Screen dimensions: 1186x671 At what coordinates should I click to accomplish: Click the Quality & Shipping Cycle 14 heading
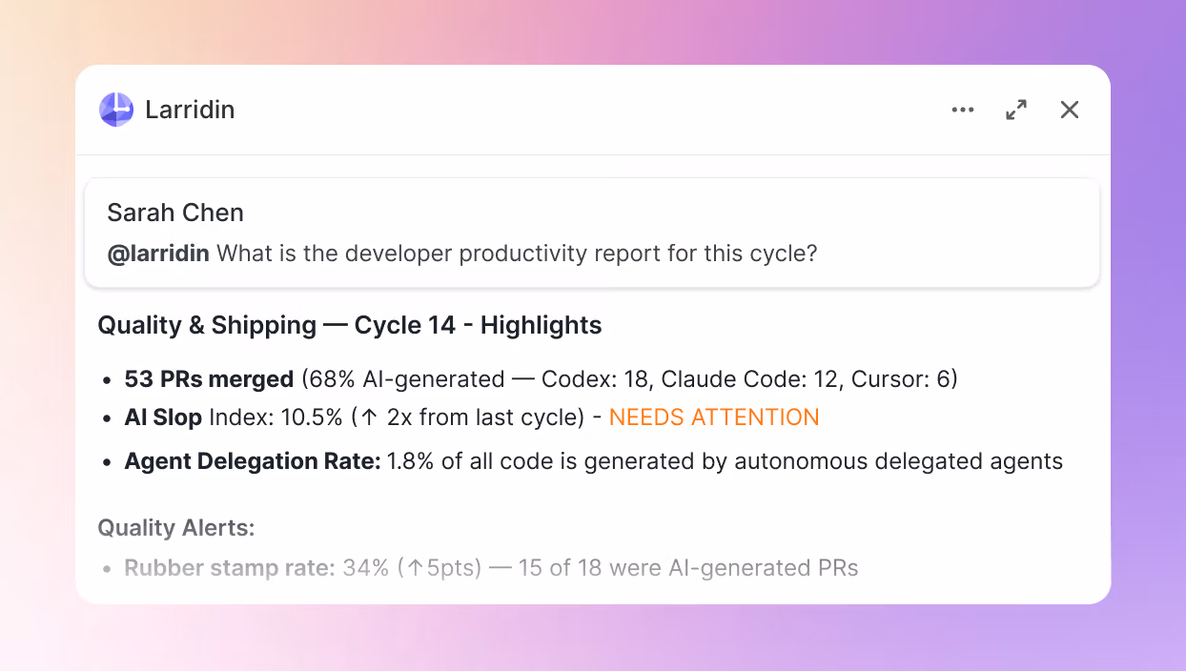349,325
